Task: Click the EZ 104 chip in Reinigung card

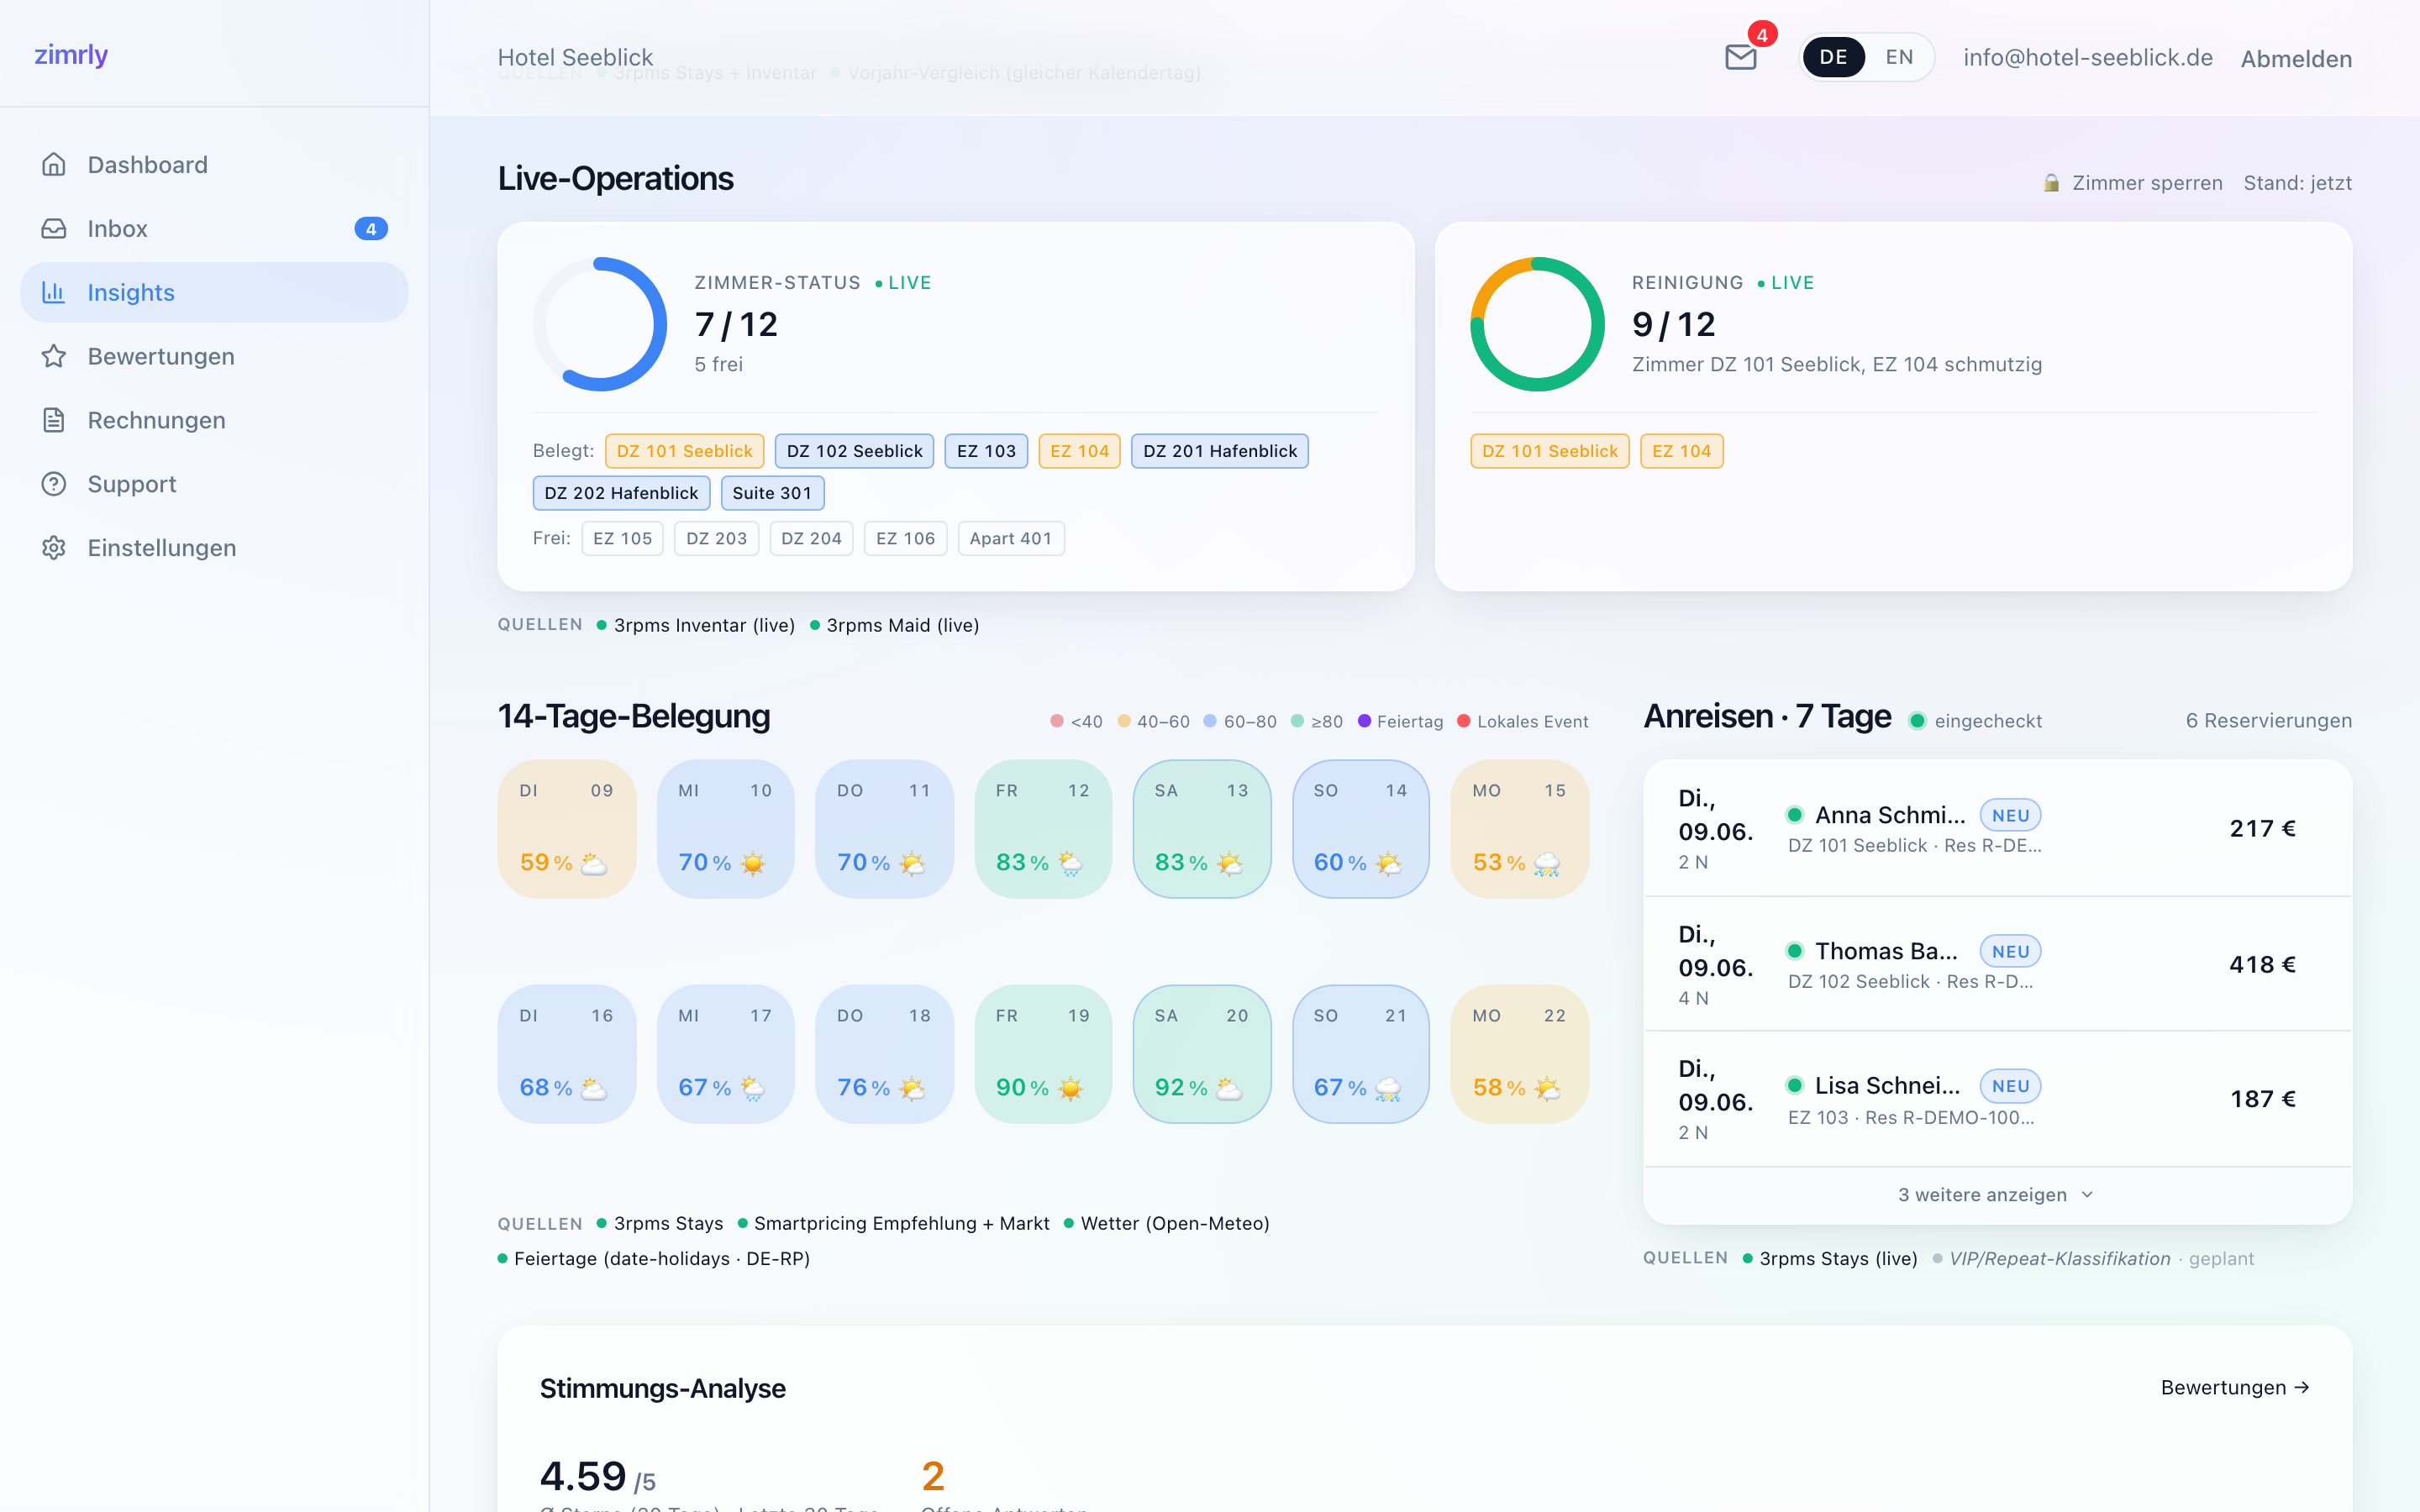Action: click(x=1682, y=451)
